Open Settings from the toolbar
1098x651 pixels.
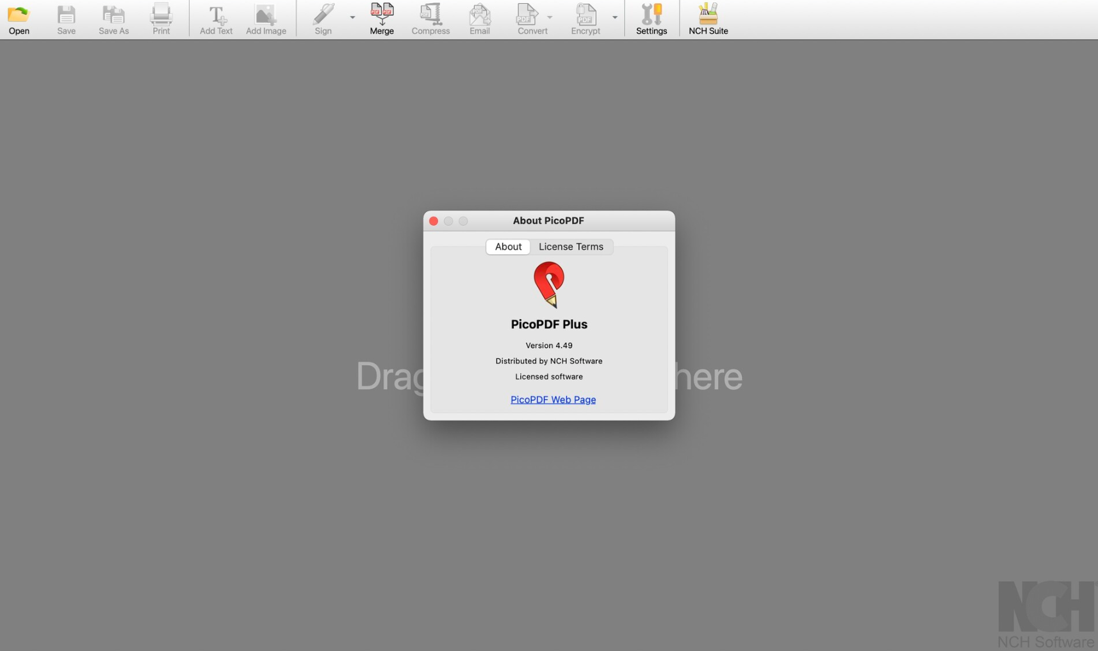coord(651,19)
